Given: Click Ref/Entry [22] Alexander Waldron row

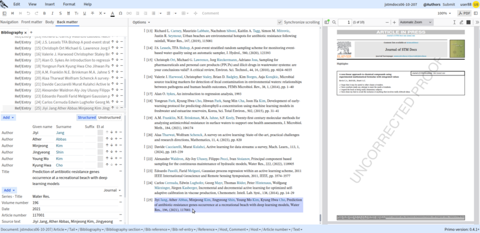Looking at the screenshot, I should pyautogui.click(x=62, y=90).
